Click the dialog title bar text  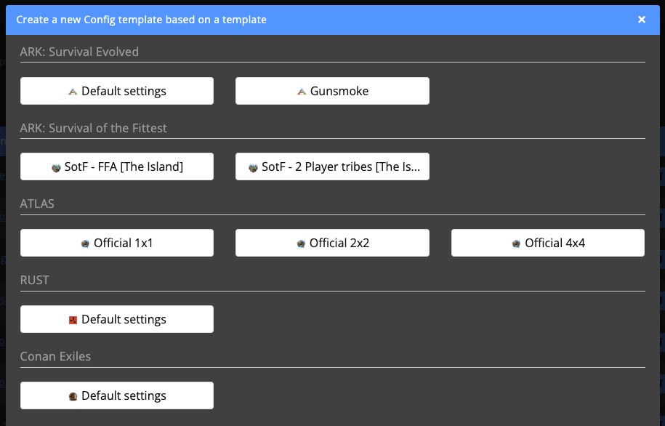(142, 20)
